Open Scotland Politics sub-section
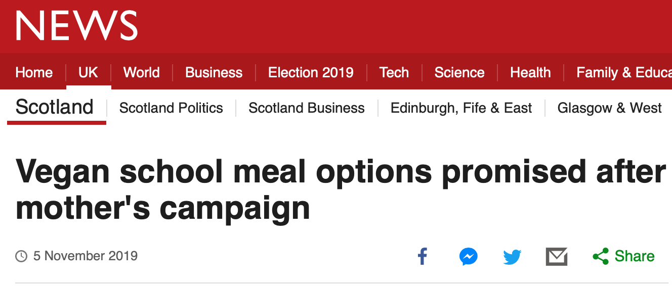 (x=171, y=108)
